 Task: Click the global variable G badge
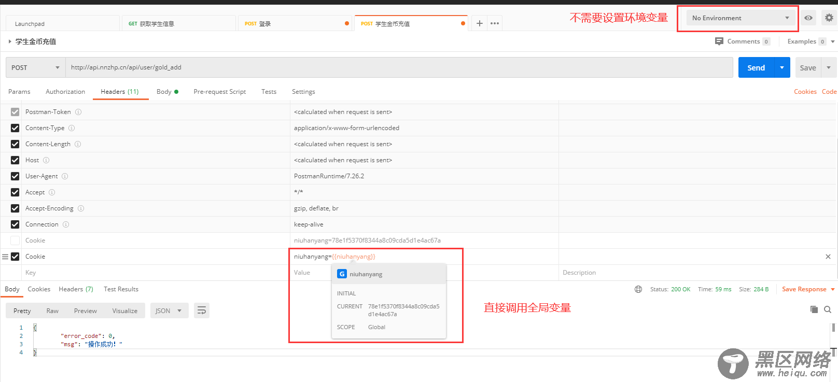coord(342,274)
